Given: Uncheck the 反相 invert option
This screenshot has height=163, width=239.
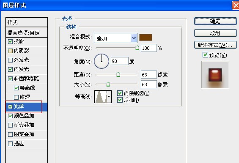Looking at the screenshot, I should point(120,100).
